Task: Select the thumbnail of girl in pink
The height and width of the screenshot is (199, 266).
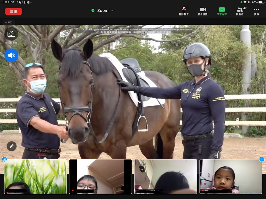Action: [x=231, y=176]
